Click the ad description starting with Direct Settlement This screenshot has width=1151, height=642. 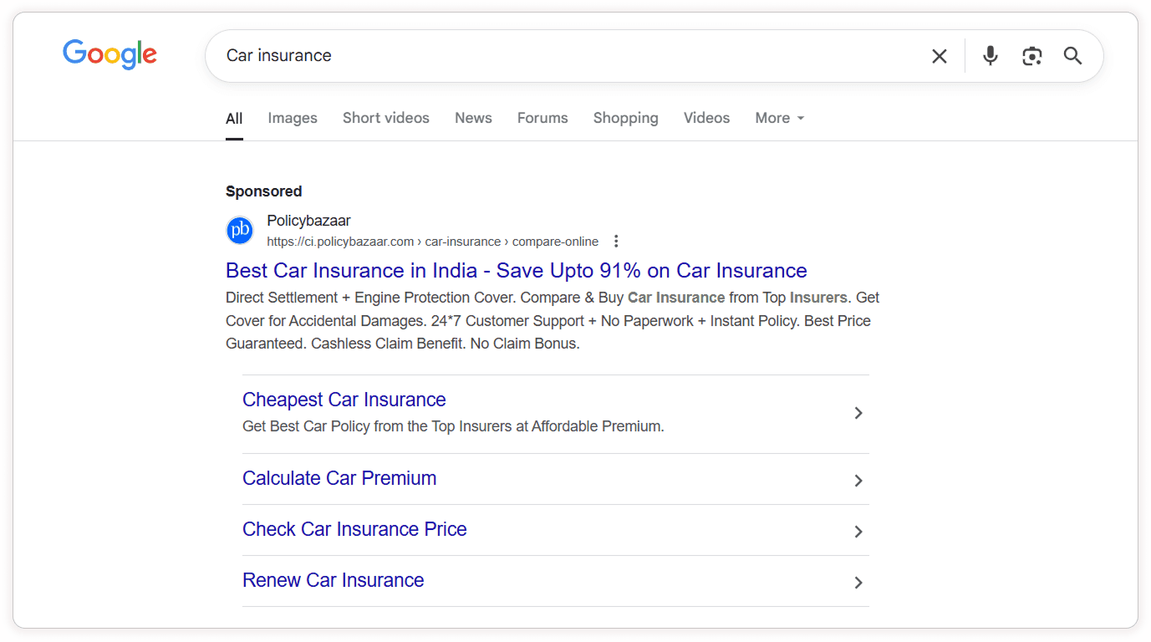click(x=553, y=321)
